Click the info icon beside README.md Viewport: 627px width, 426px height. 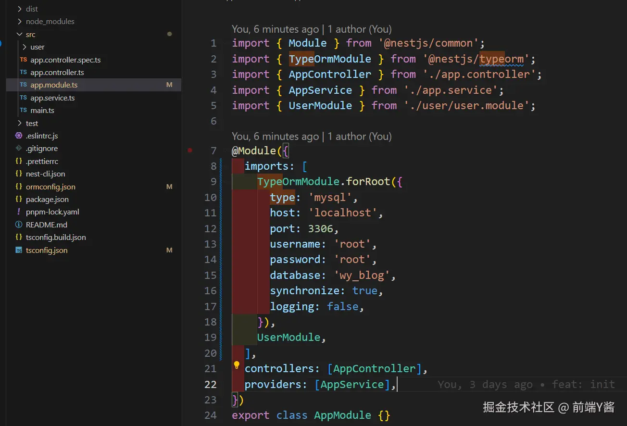pos(19,225)
